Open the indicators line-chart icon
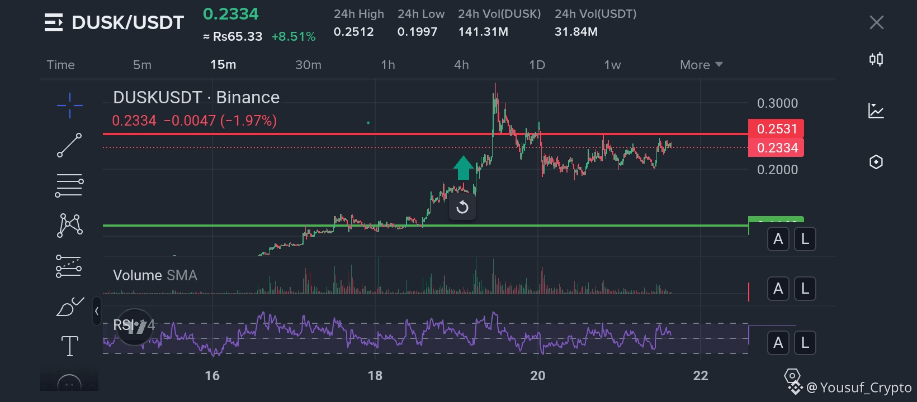Screen dimensions: 917x402 (876, 111)
